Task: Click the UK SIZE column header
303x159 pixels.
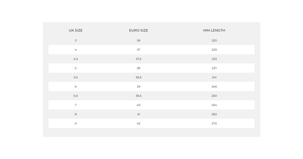Action: 75,30
